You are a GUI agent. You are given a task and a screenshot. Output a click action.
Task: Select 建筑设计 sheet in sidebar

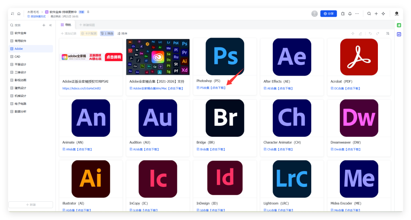[31, 88]
